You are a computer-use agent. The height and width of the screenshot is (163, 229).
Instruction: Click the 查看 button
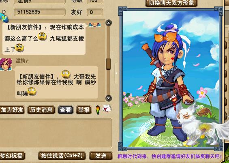pyautogui.click(x=66, y=110)
